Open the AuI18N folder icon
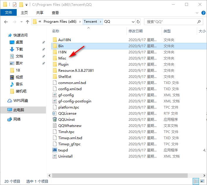 coord(55,40)
